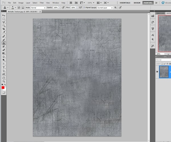Switch to the Swatches tab

160,13
